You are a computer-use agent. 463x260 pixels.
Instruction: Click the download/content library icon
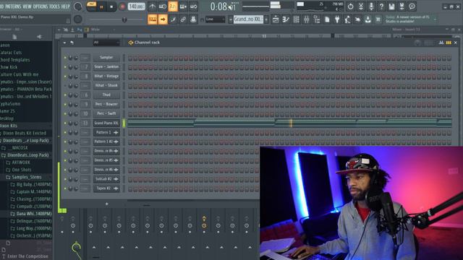click(x=368, y=19)
